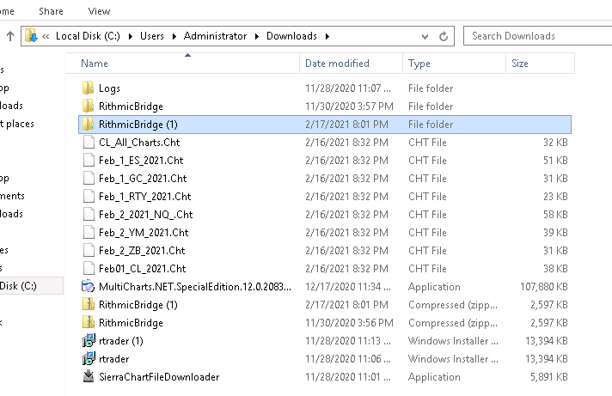Open the Share ribbon tab

coord(50,11)
